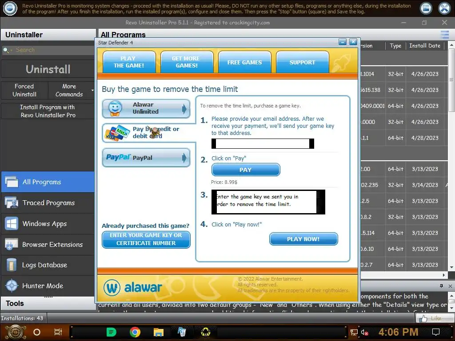Image resolution: width=455 pixels, height=341 pixels.
Task: Click the Revo monitoring record circle icon
Action: (10, 8)
